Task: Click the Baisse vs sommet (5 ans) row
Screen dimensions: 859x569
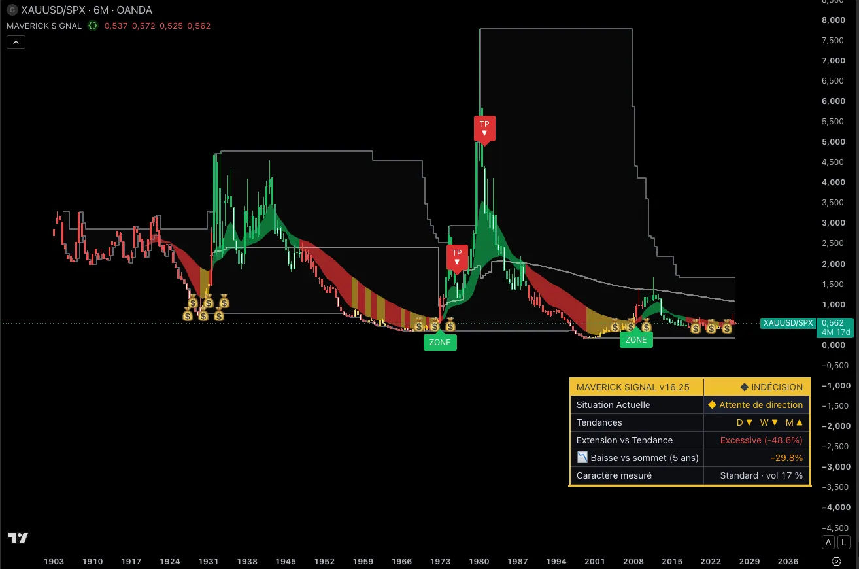Action: (690, 458)
